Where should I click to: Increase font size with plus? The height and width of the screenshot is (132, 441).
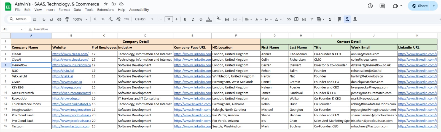click(x=176, y=19)
